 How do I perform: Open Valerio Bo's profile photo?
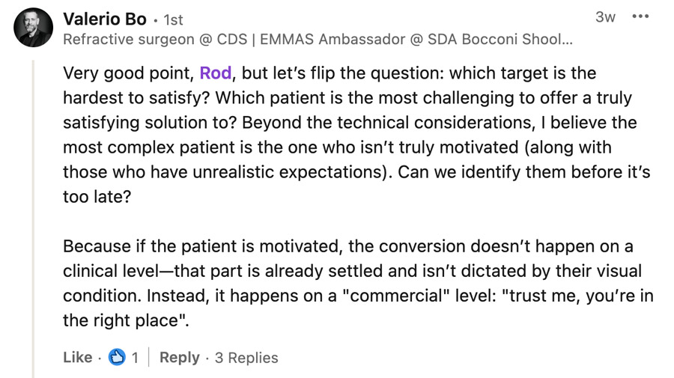click(34, 28)
